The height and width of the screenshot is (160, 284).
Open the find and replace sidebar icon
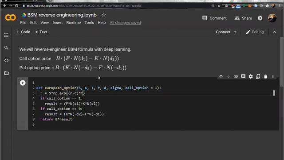(6, 48)
